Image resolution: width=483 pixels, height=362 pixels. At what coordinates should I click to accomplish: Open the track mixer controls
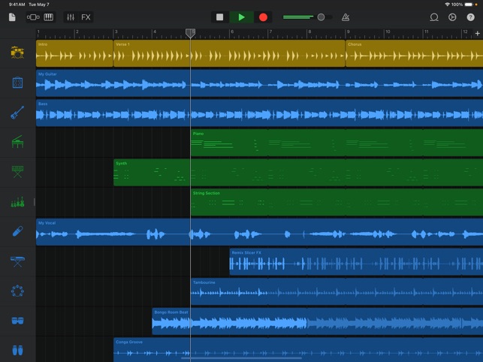point(70,17)
